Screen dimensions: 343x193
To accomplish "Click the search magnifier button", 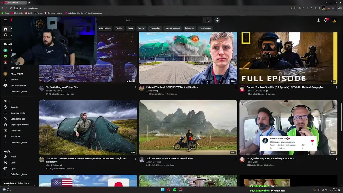I will (x=207, y=20).
